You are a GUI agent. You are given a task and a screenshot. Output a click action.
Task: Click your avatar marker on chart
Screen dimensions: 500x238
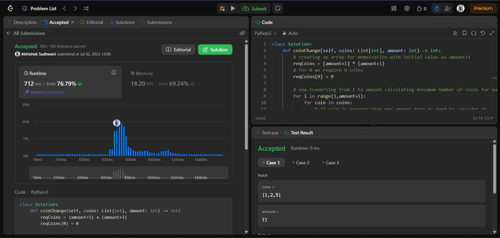pyautogui.click(x=117, y=123)
